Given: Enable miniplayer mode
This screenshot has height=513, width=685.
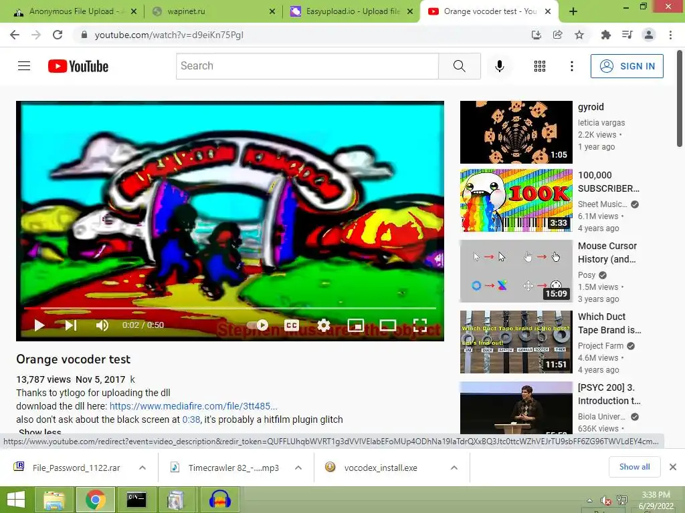Looking at the screenshot, I should tap(356, 325).
